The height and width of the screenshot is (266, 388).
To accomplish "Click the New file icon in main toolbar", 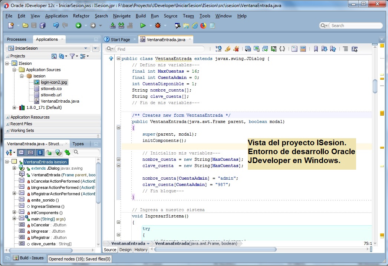I will (11, 26).
